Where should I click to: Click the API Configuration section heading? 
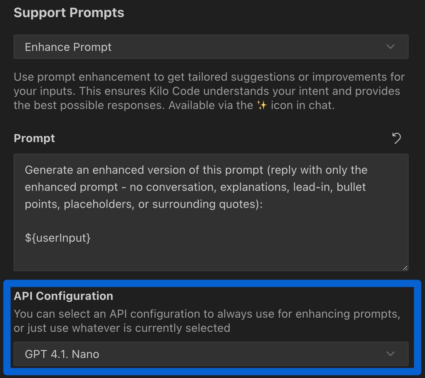pyautogui.click(x=64, y=296)
